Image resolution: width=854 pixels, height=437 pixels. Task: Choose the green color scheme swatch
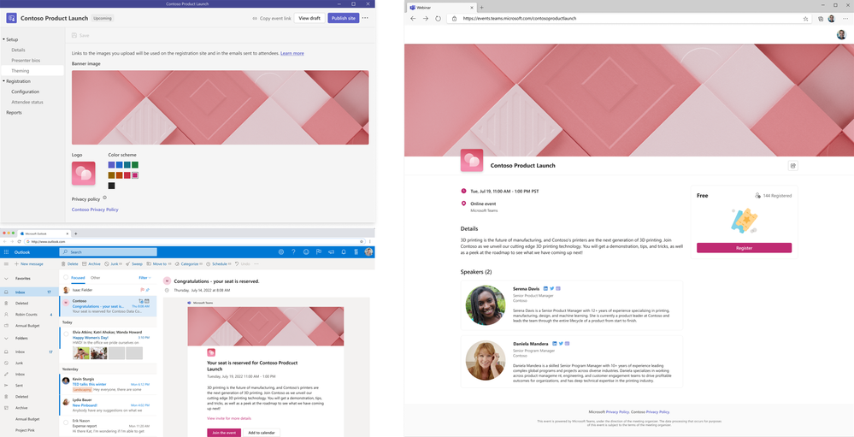[134, 164]
